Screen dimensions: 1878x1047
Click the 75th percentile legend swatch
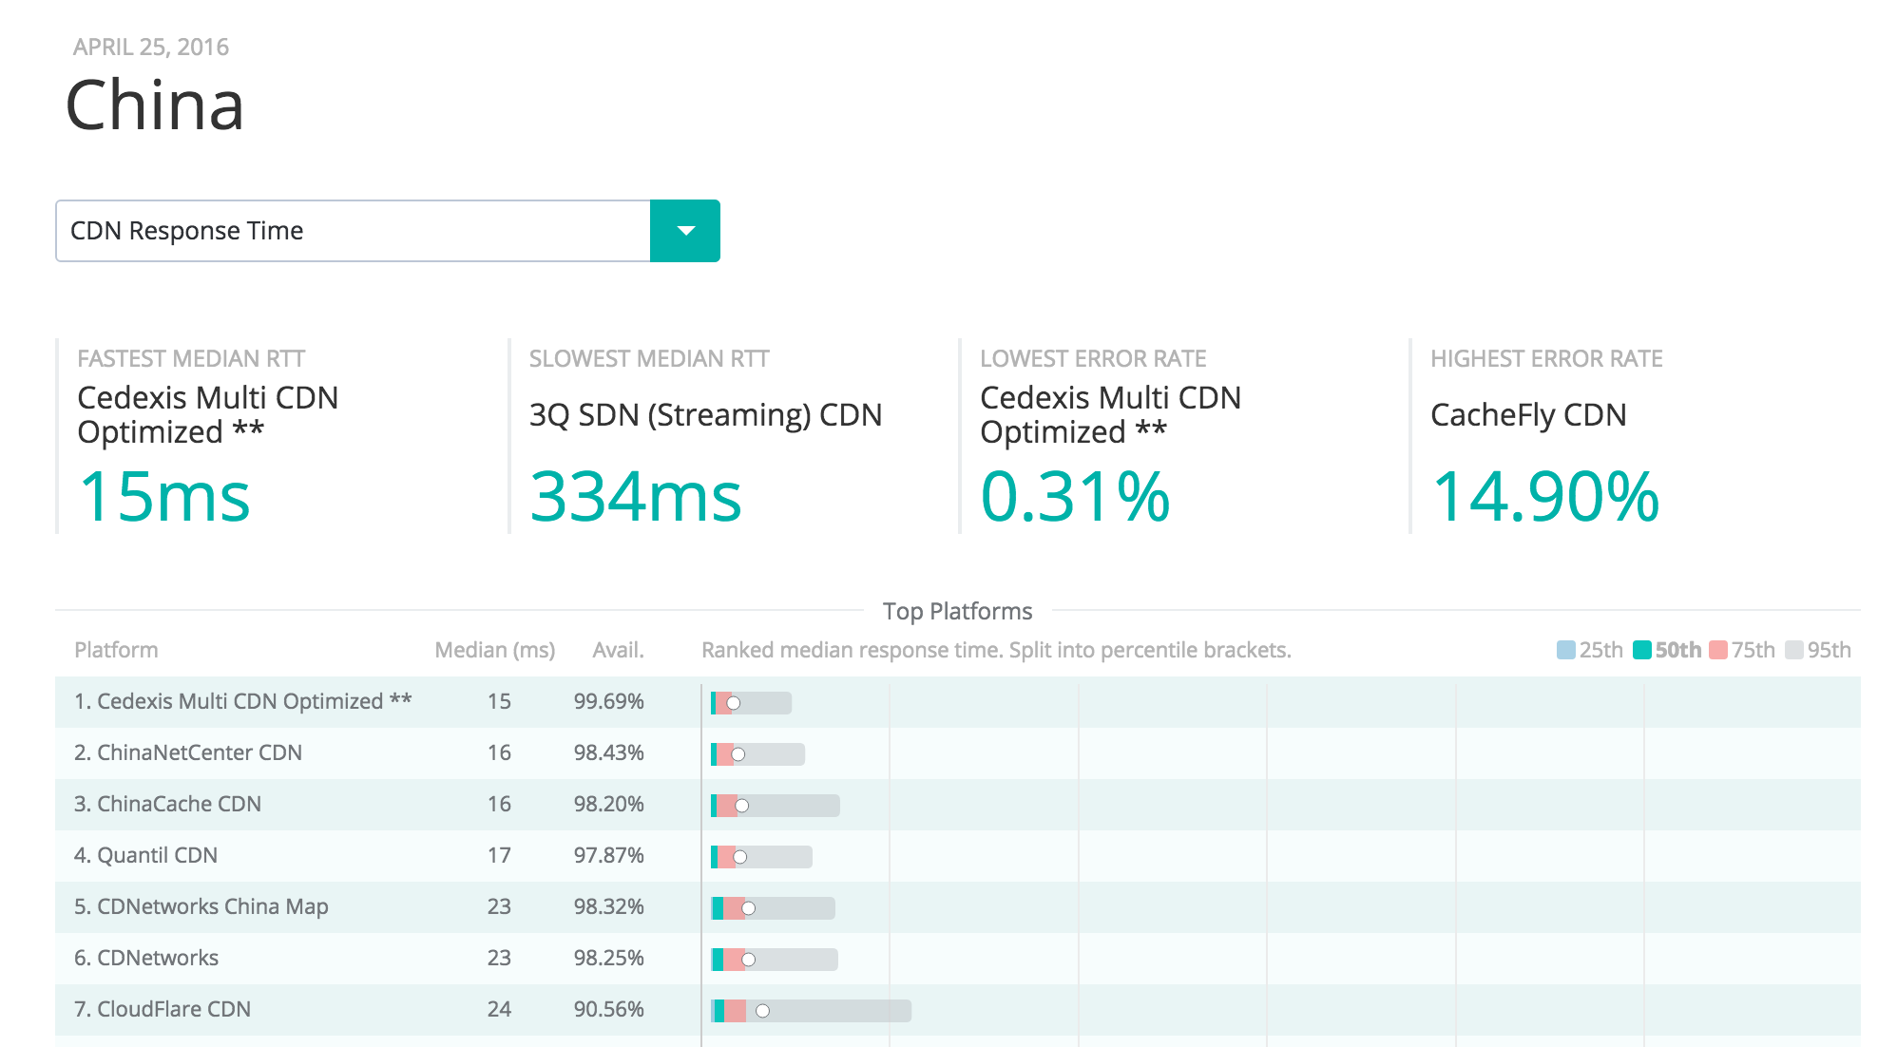1717,650
